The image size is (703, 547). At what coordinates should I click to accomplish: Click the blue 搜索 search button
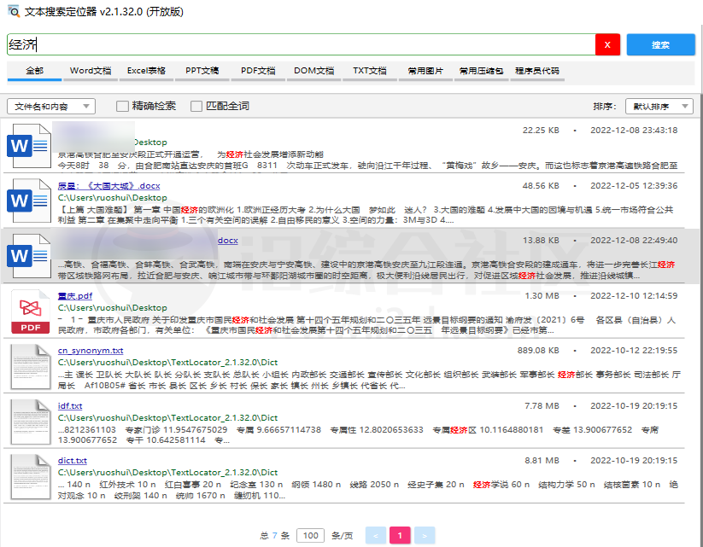[660, 44]
